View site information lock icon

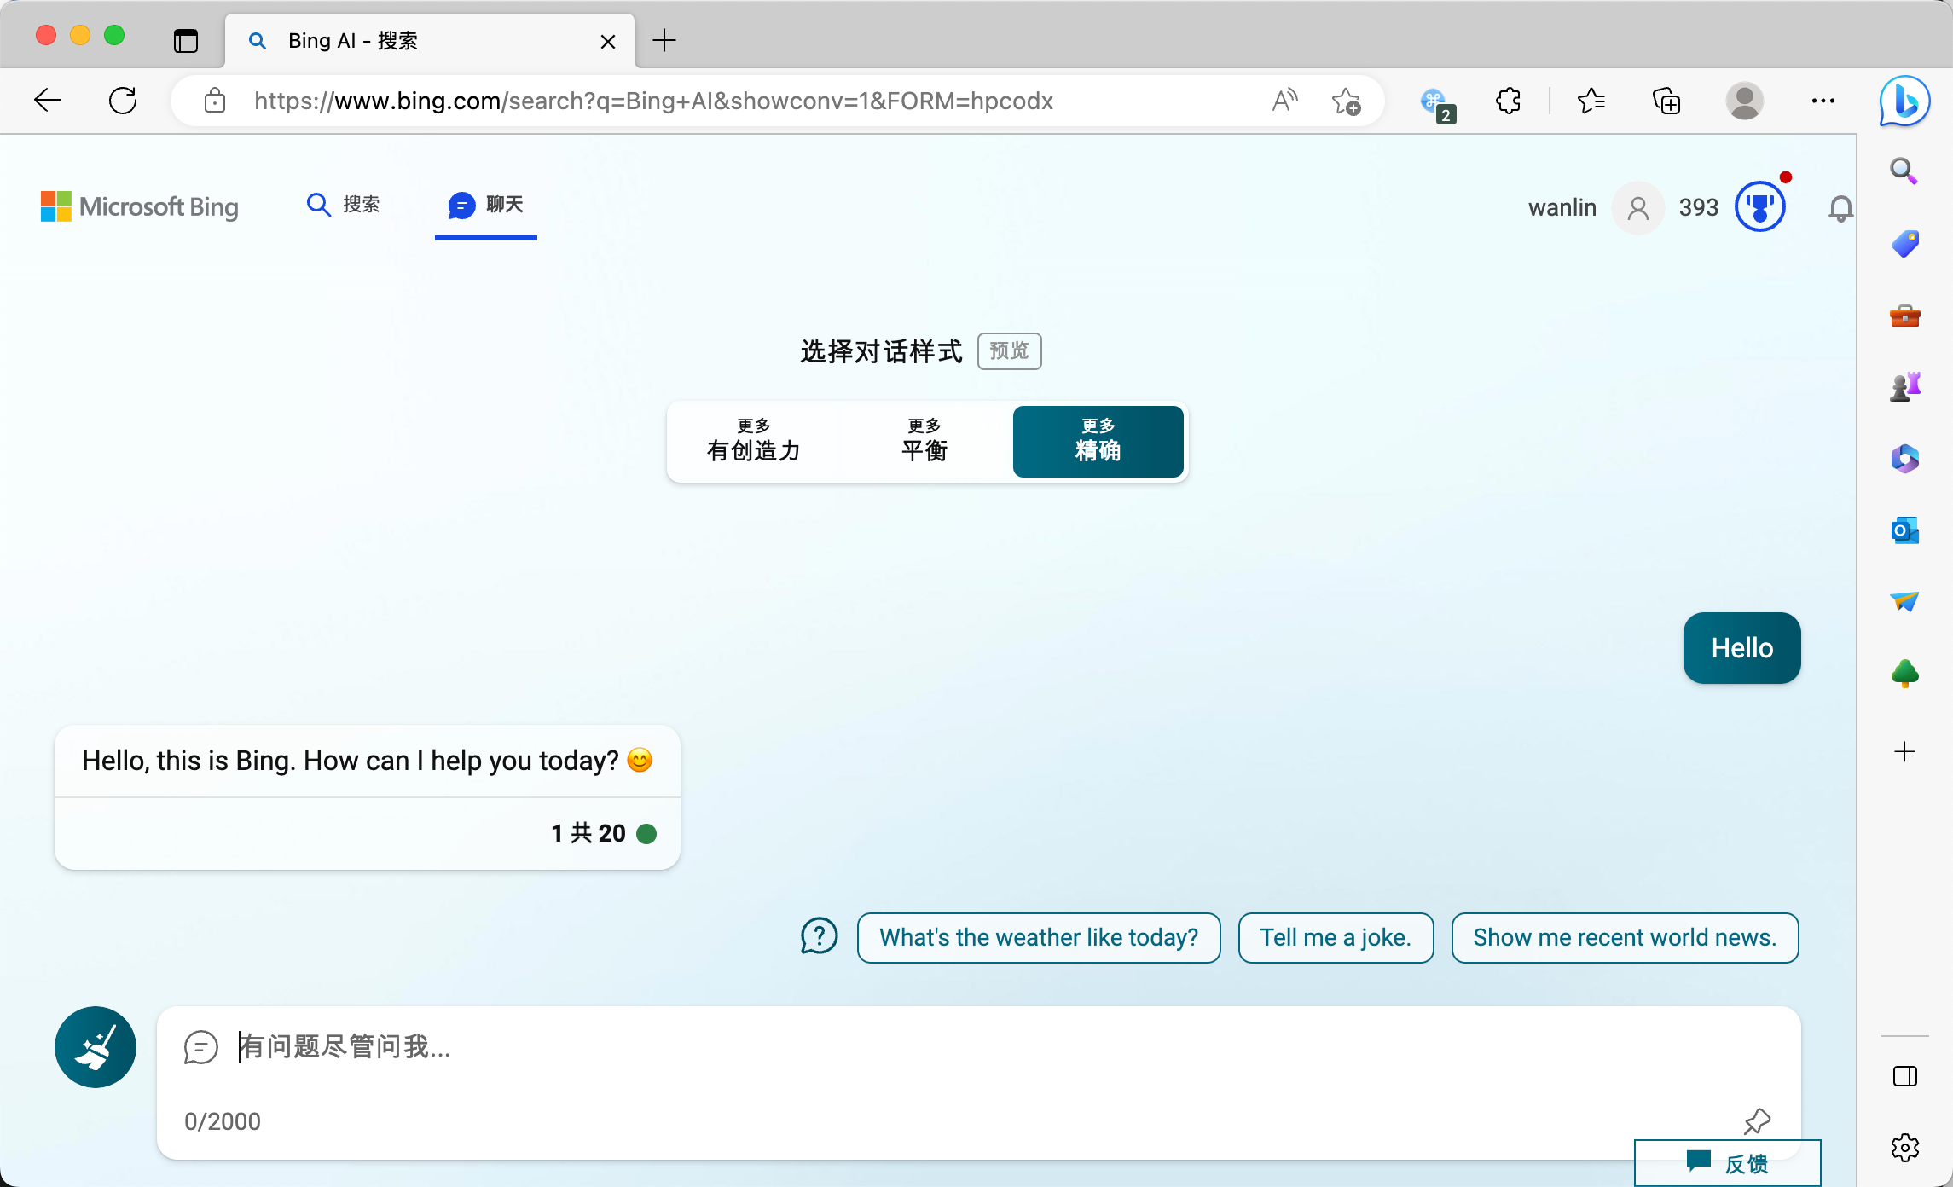(215, 101)
